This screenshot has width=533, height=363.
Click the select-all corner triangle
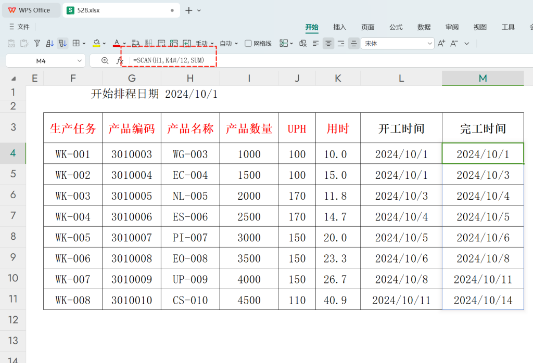click(13, 79)
